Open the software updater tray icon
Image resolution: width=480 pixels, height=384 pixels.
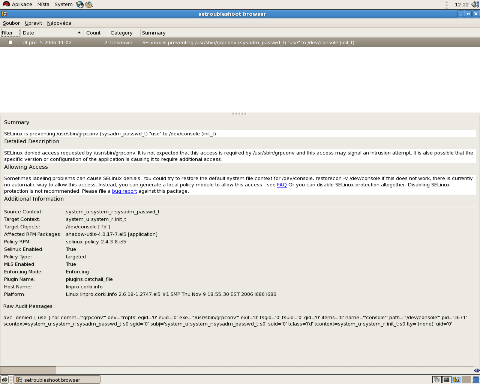(436, 379)
